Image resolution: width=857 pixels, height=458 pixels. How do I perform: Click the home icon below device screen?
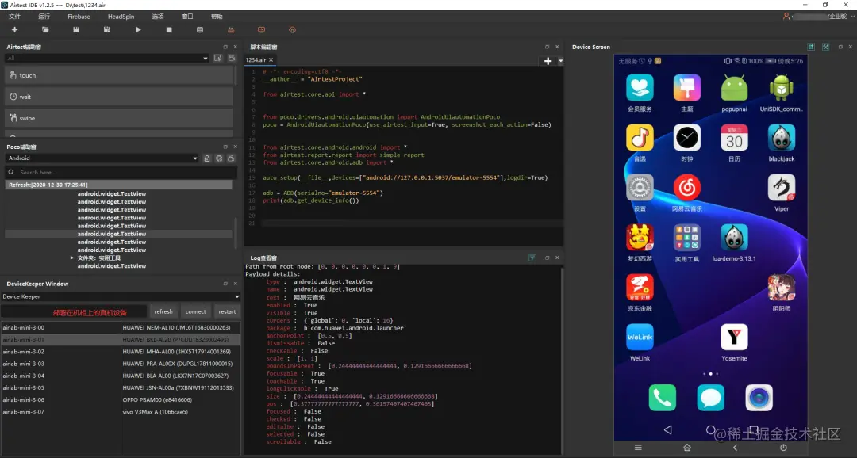pos(687,448)
